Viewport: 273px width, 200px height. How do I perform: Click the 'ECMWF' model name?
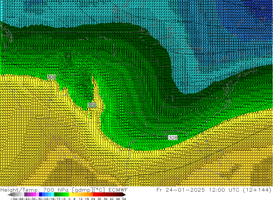[118, 190]
